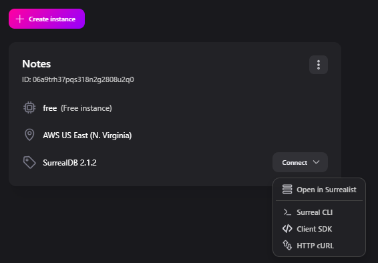The width and height of the screenshot is (378, 263).
Task: Click the chevron arrow on Connect
Action: click(317, 162)
